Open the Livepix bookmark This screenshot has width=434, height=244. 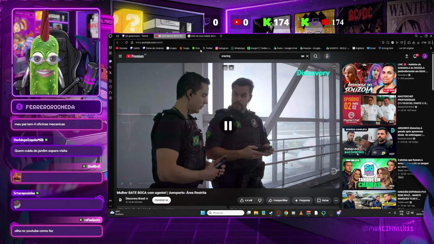click(172, 48)
